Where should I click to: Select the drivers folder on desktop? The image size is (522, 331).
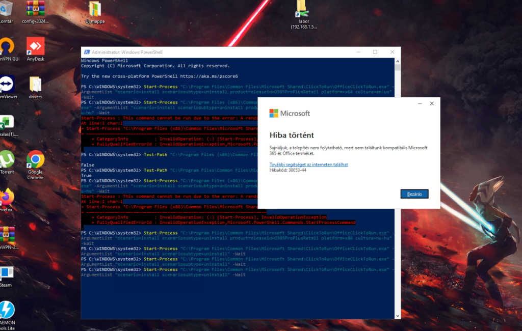pyautogui.click(x=35, y=85)
